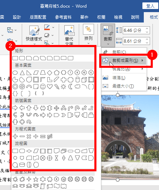Choose the rounded rectangle under 矩形
This screenshot has width=159, height=190.
pos(22,58)
